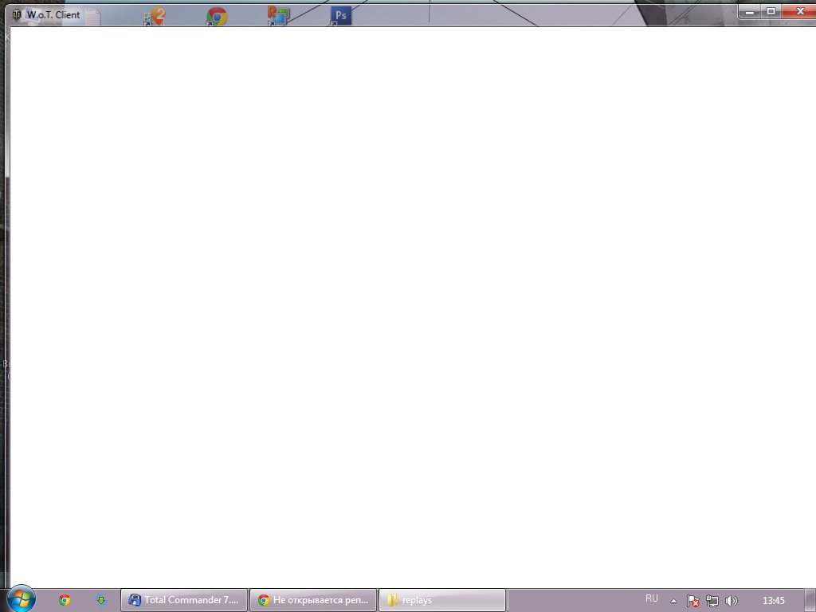Open volume speaker tray icon

click(x=732, y=601)
